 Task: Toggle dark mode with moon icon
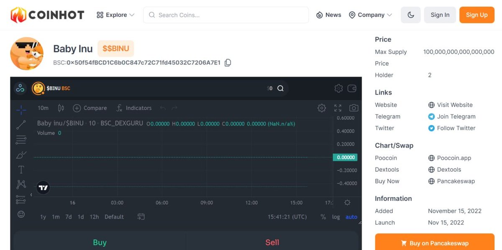(x=411, y=15)
